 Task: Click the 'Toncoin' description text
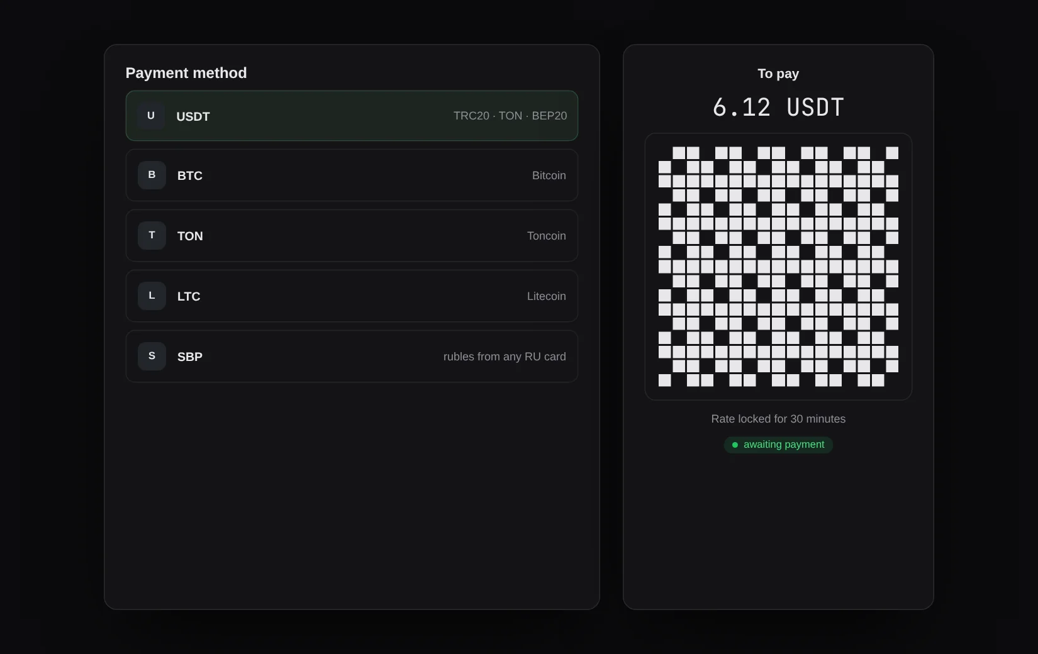547,236
